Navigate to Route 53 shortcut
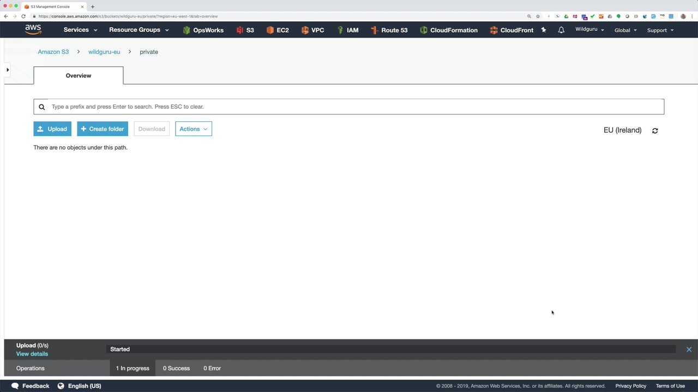698x392 pixels. tap(389, 30)
